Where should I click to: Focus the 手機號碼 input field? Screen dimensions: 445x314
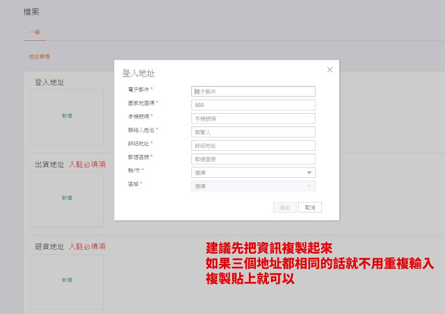pos(253,118)
